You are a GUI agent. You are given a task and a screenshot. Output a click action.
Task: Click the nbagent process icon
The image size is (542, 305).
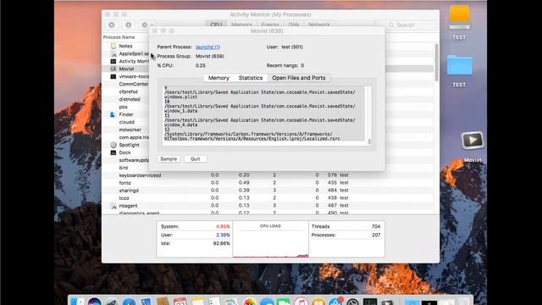tap(113, 206)
